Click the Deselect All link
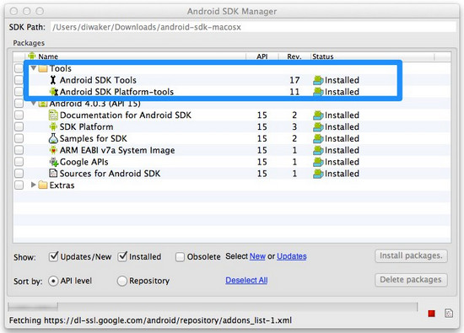 [x=246, y=280]
